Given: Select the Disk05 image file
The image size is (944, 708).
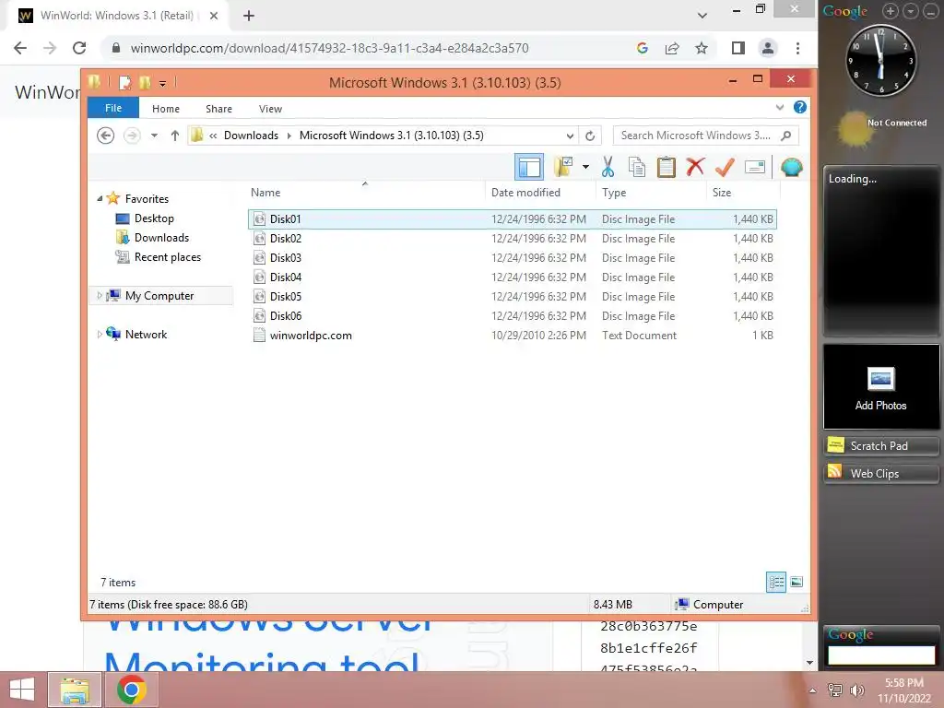Looking at the screenshot, I should tap(513, 296).
